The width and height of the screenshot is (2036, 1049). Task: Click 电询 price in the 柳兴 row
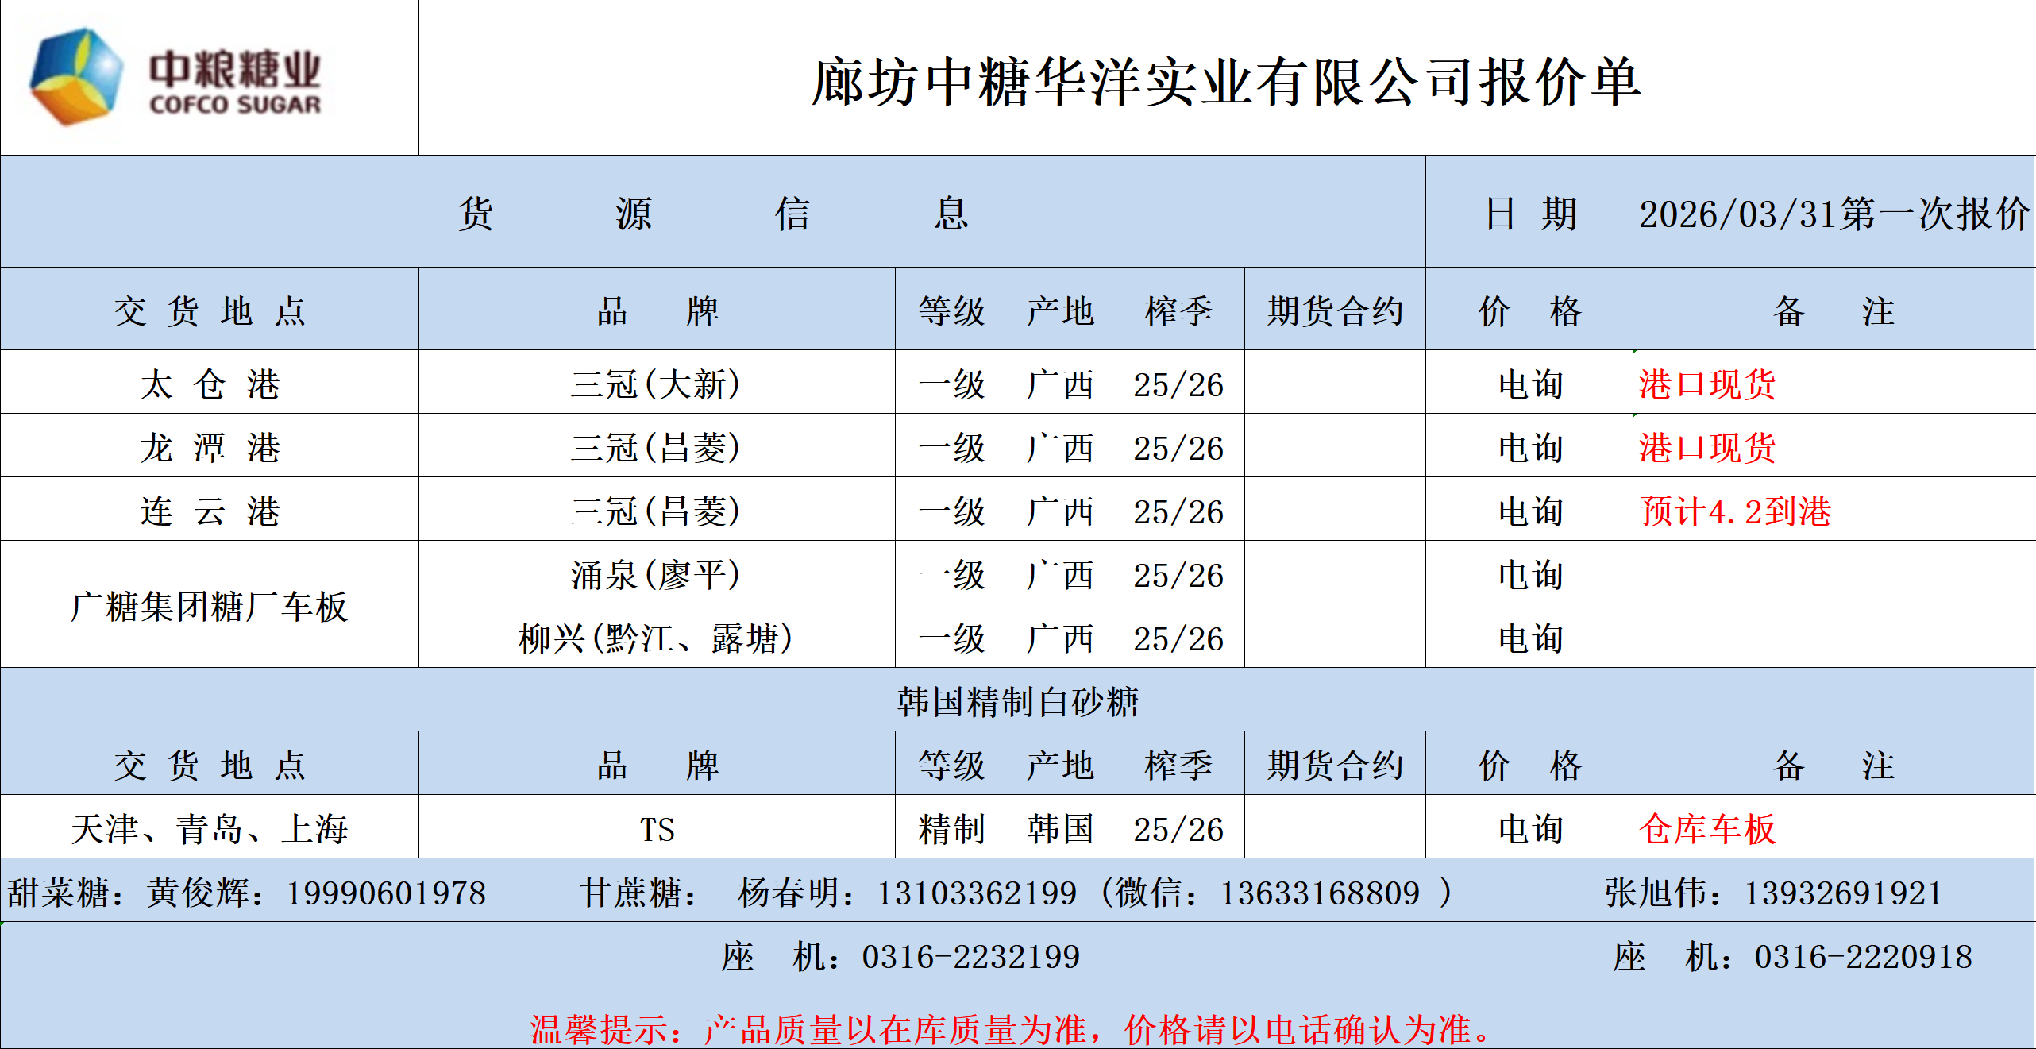click(x=1529, y=637)
